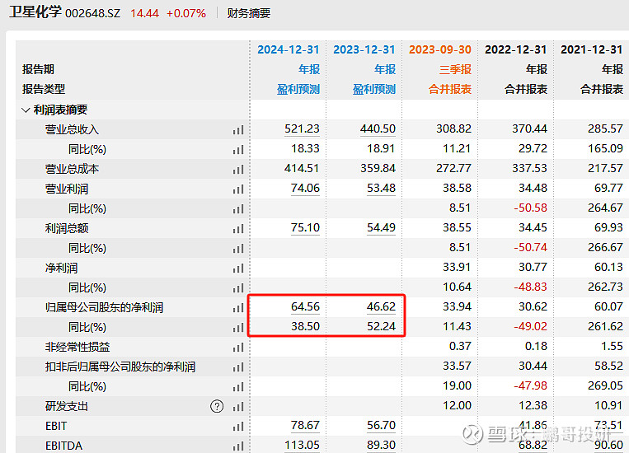Screen dimensions: 629x453
Task: Open chart icon for 同比(%) under 净利润
Action: [x=238, y=288]
